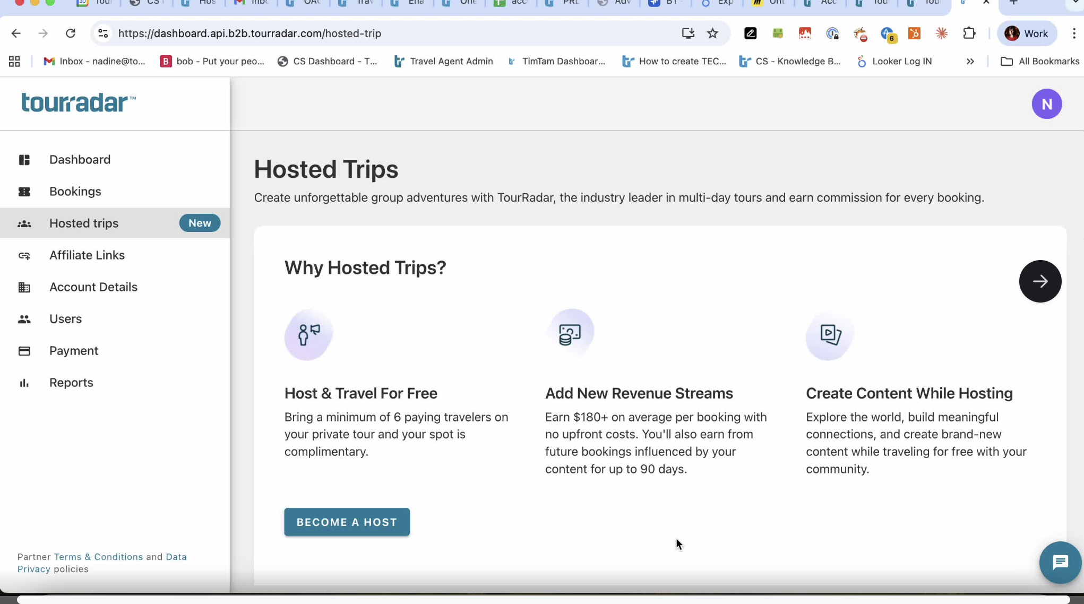Open the N user avatar menu
1084x604 pixels.
point(1046,104)
